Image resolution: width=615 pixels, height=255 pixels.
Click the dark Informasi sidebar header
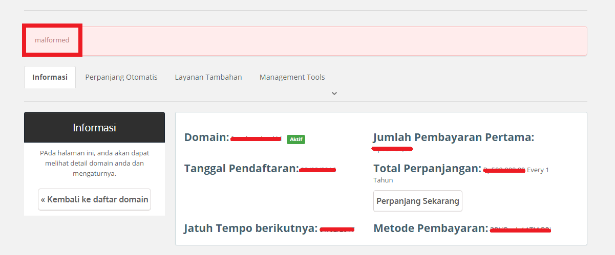click(94, 127)
